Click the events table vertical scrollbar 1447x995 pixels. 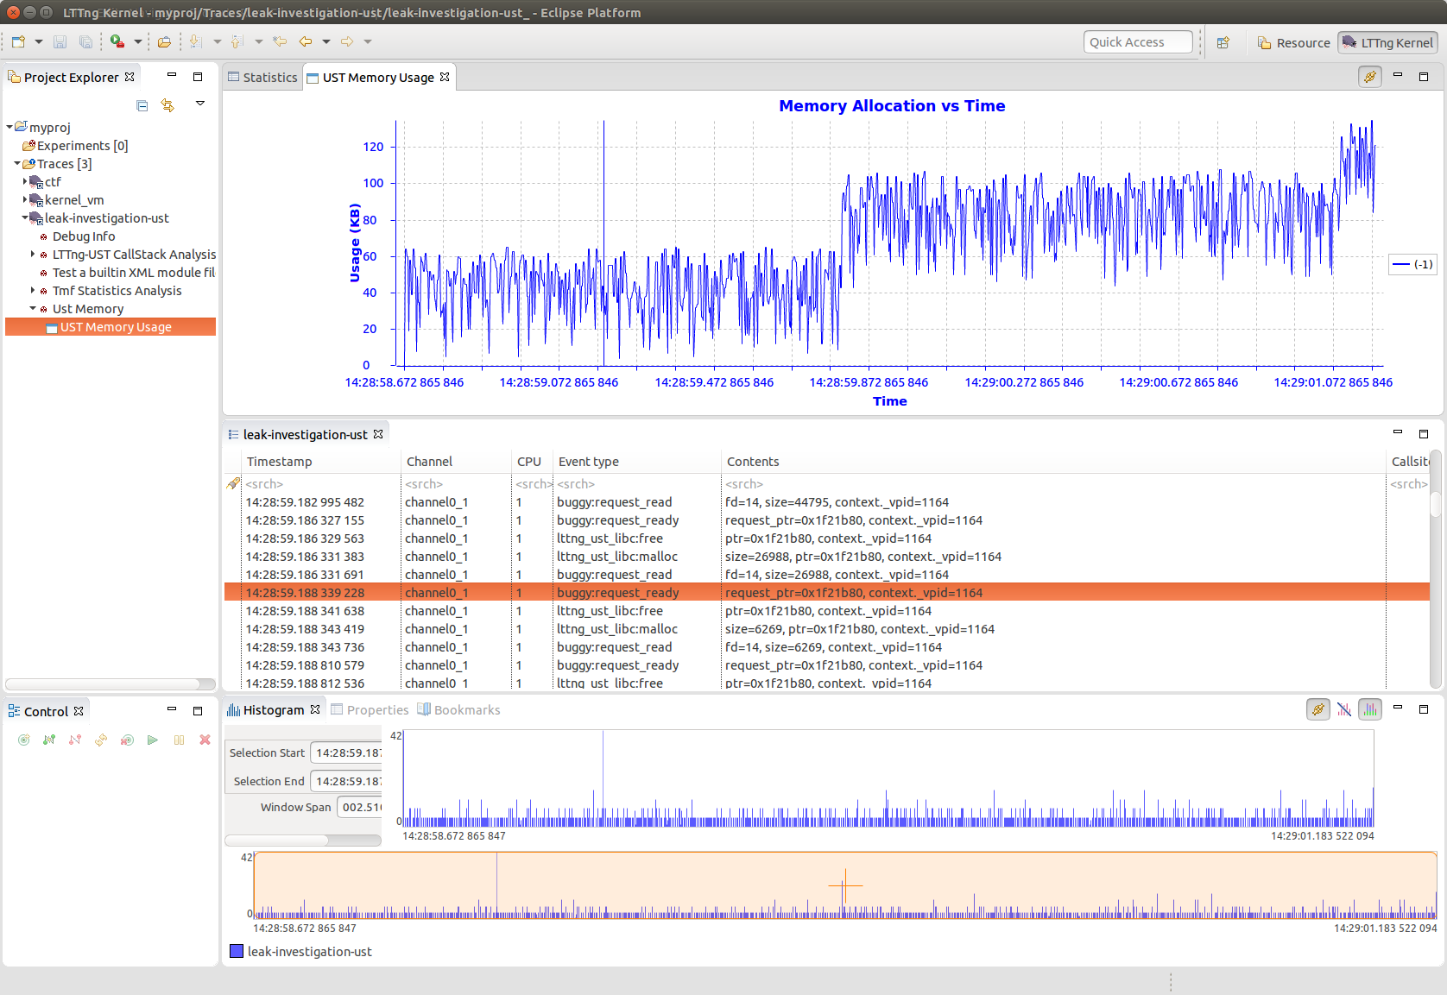(x=1436, y=570)
